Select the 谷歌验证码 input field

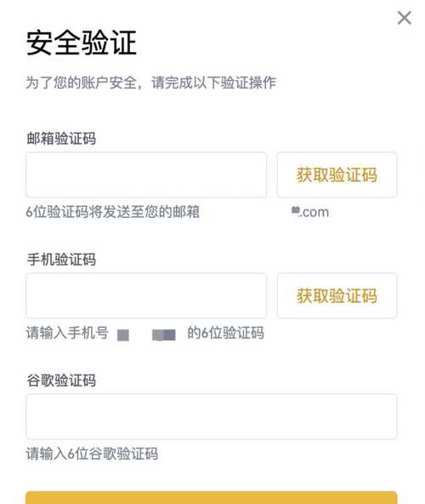pyautogui.click(x=212, y=416)
